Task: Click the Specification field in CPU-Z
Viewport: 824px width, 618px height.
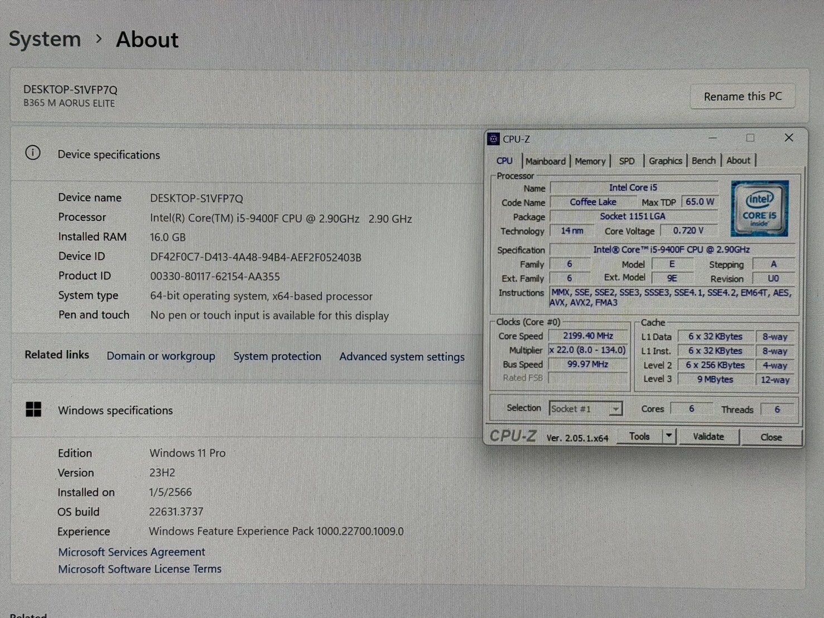Action: 672,249
